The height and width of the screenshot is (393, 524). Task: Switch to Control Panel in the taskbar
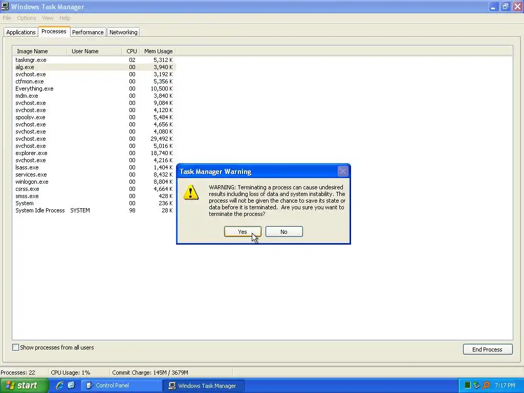click(x=122, y=385)
